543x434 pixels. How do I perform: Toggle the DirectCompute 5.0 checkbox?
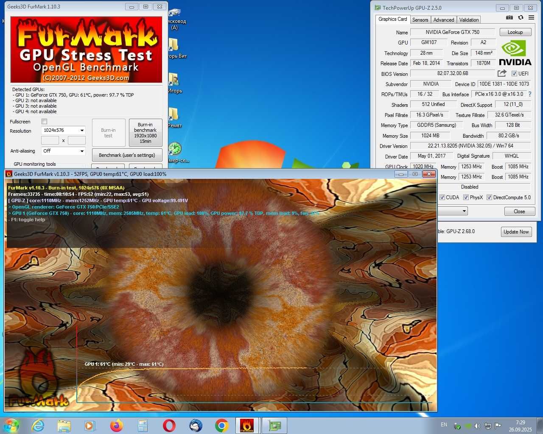pyautogui.click(x=489, y=197)
